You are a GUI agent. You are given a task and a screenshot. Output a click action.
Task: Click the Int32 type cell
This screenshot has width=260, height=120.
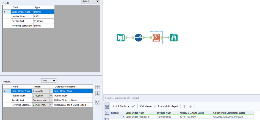pos(44,16)
